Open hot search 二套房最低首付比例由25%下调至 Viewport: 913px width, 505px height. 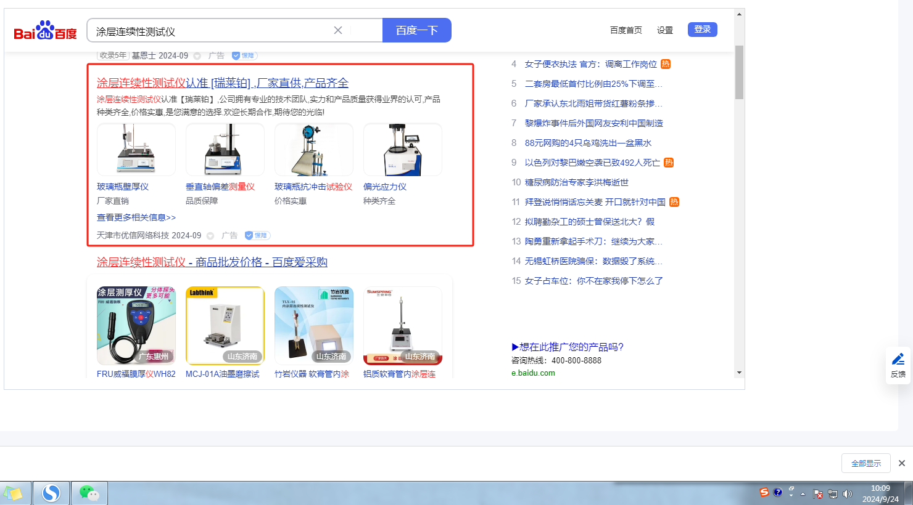tap(594, 84)
